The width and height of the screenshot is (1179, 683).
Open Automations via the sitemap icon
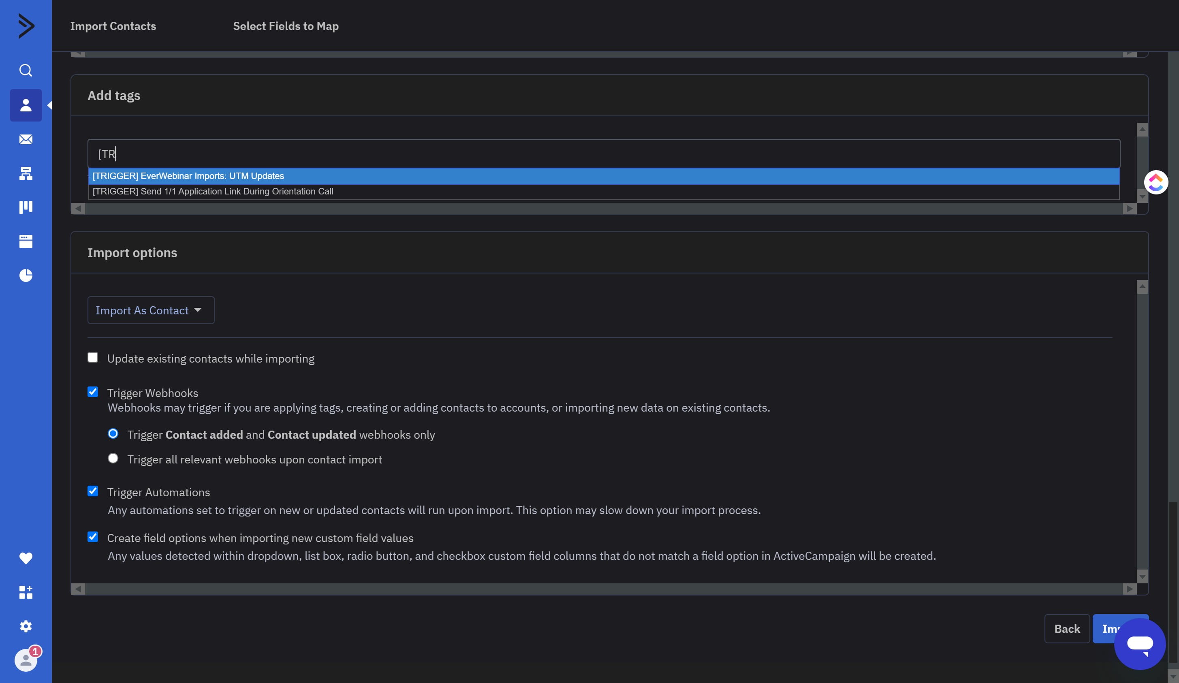[x=26, y=173]
